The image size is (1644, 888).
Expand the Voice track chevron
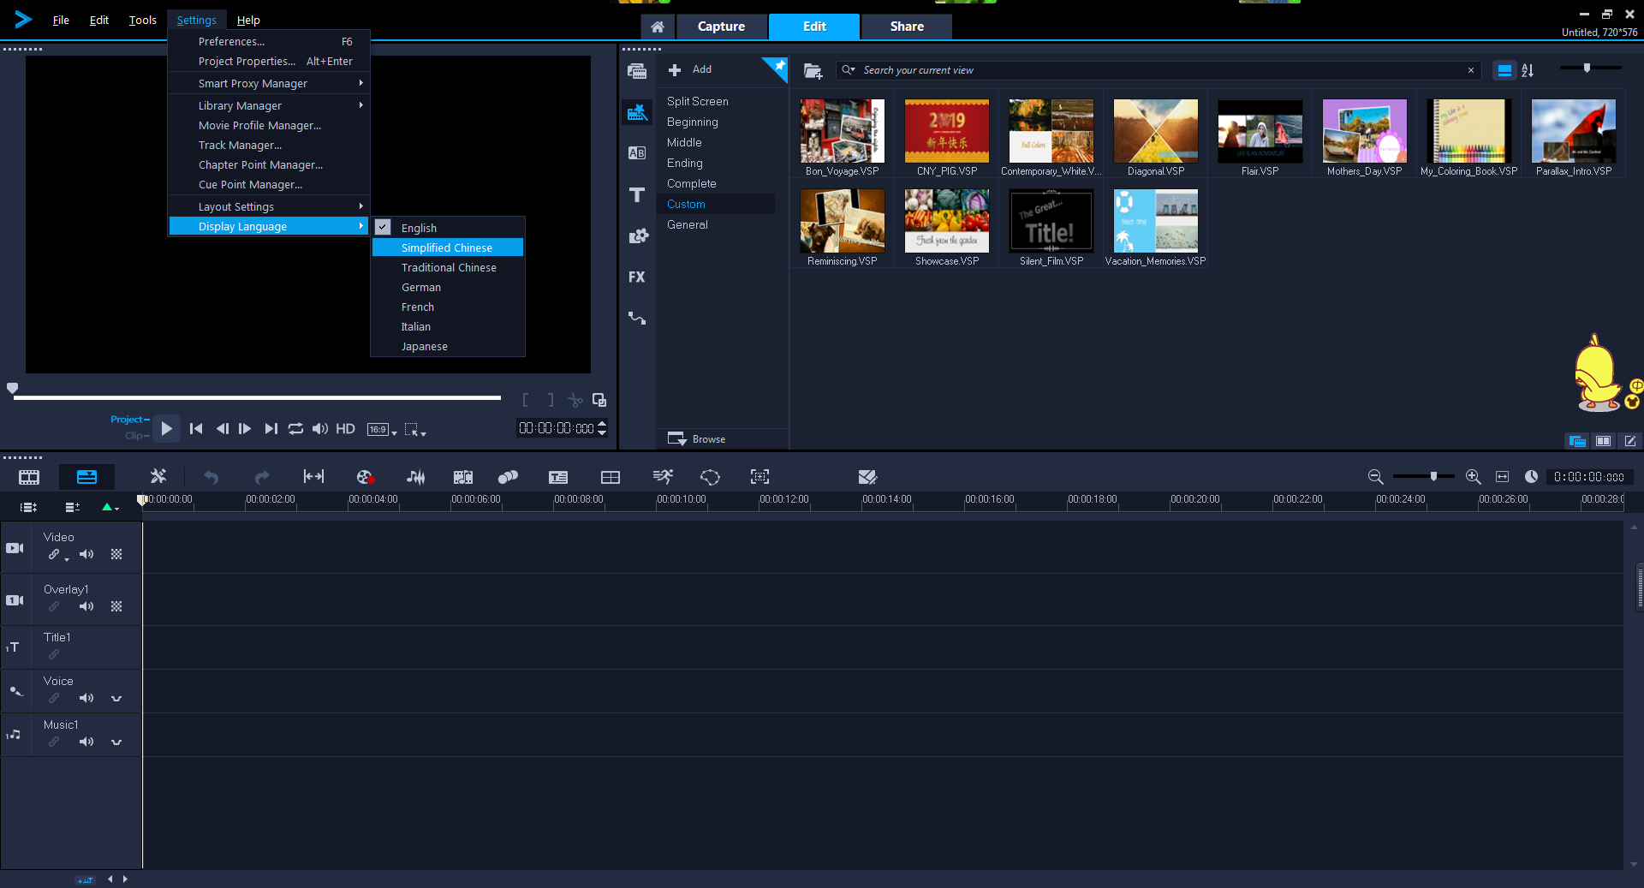(117, 698)
